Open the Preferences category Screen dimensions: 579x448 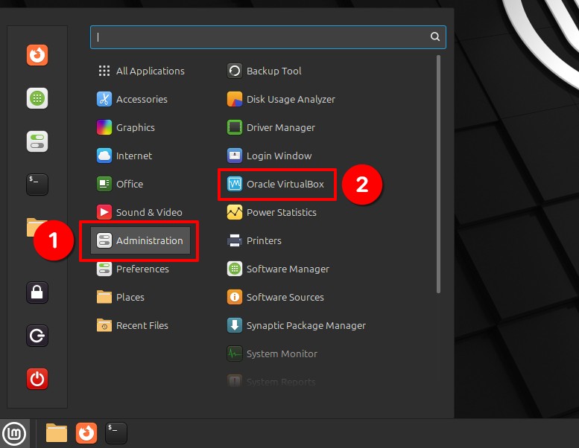[x=133, y=269]
